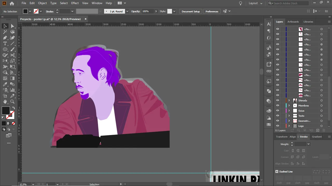Image resolution: width=332 pixels, height=186 pixels.
Task: Select the Direct Selection tool
Action: (12, 26)
